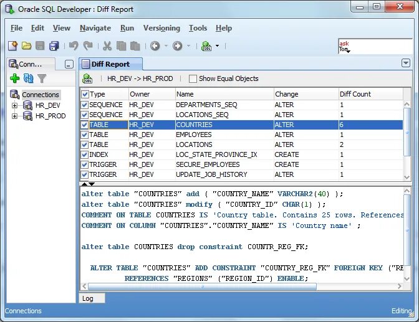Open the File menu
The image size is (419, 322).
[x=17, y=28]
